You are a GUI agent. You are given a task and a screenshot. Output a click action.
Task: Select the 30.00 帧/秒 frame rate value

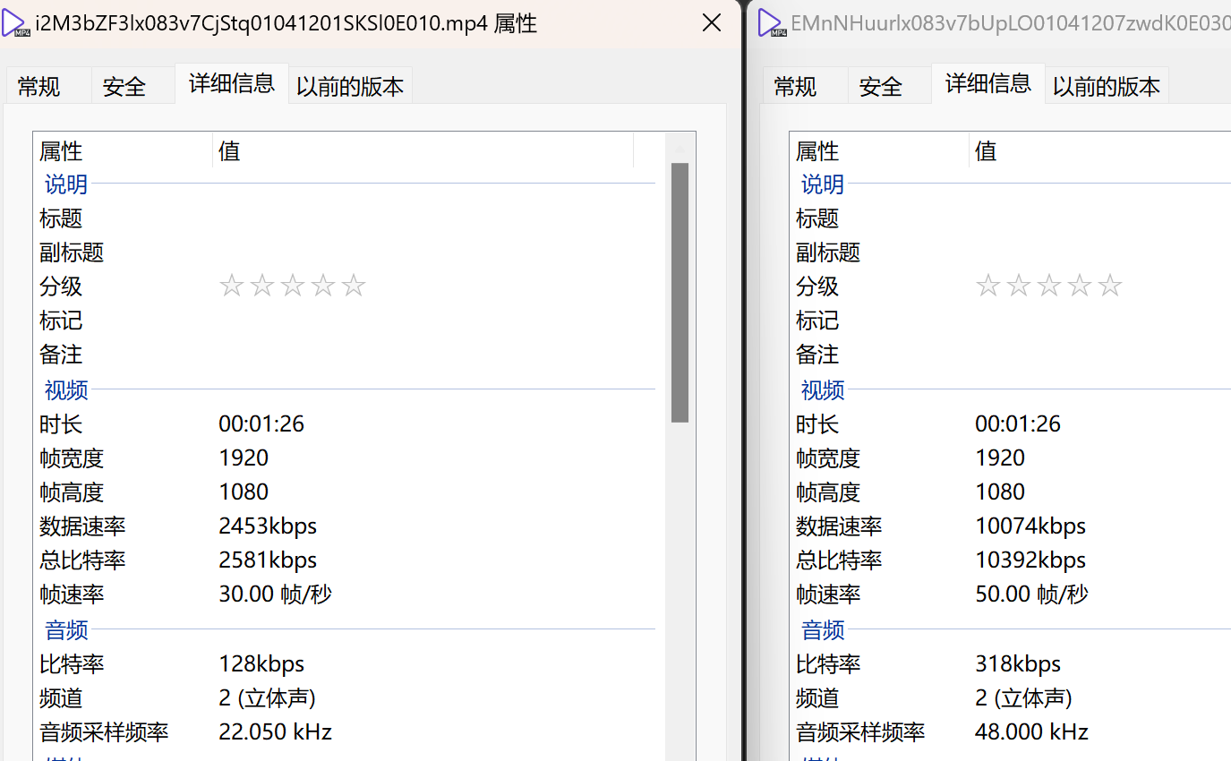(275, 594)
